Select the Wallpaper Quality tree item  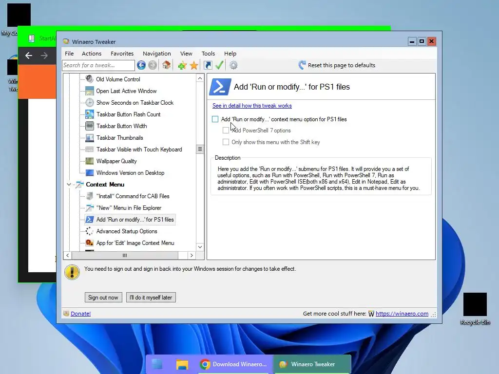click(116, 161)
